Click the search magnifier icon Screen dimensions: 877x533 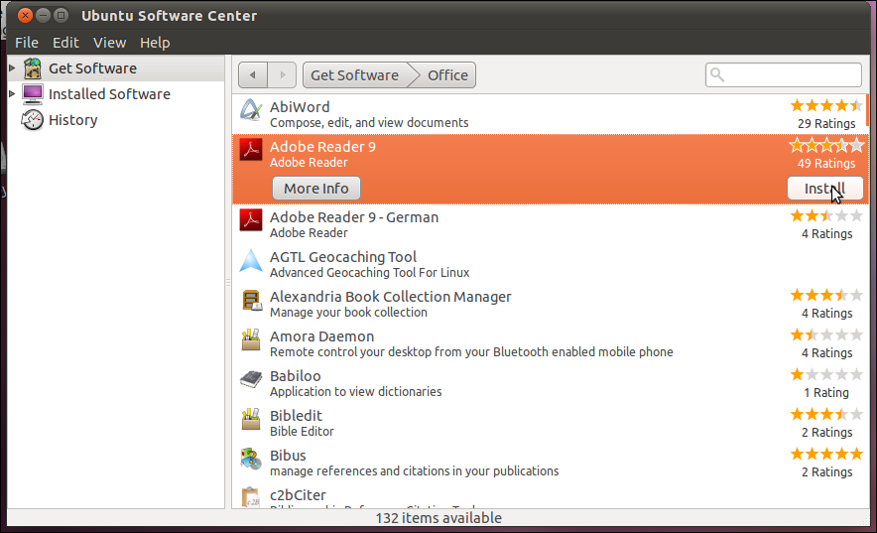[717, 75]
